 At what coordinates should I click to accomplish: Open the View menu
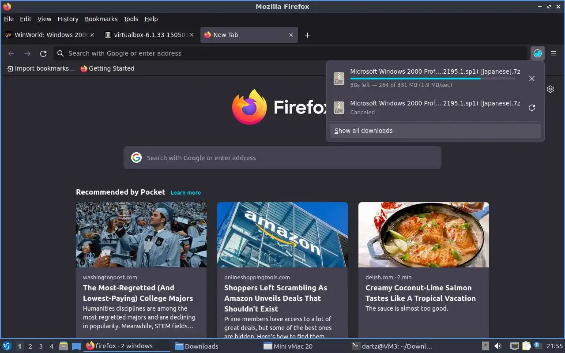(x=44, y=19)
